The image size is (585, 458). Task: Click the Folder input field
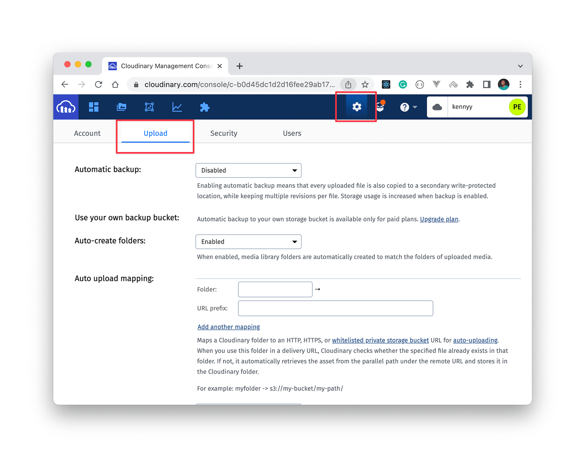coord(275,289)
